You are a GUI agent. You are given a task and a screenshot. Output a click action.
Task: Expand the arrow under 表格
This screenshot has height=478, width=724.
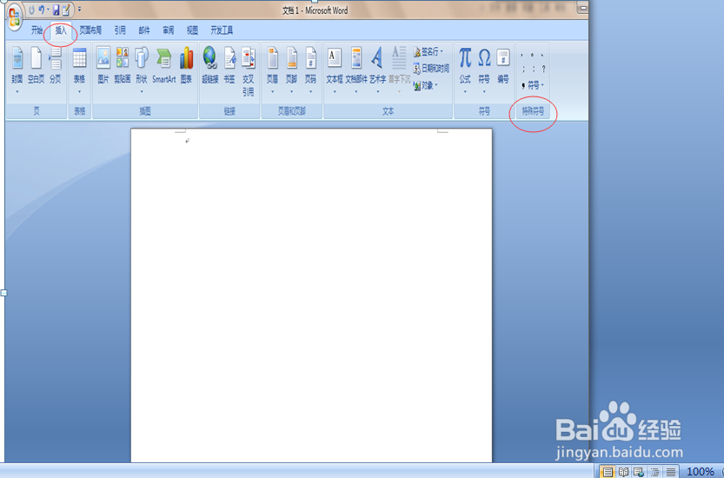point(79,92)
